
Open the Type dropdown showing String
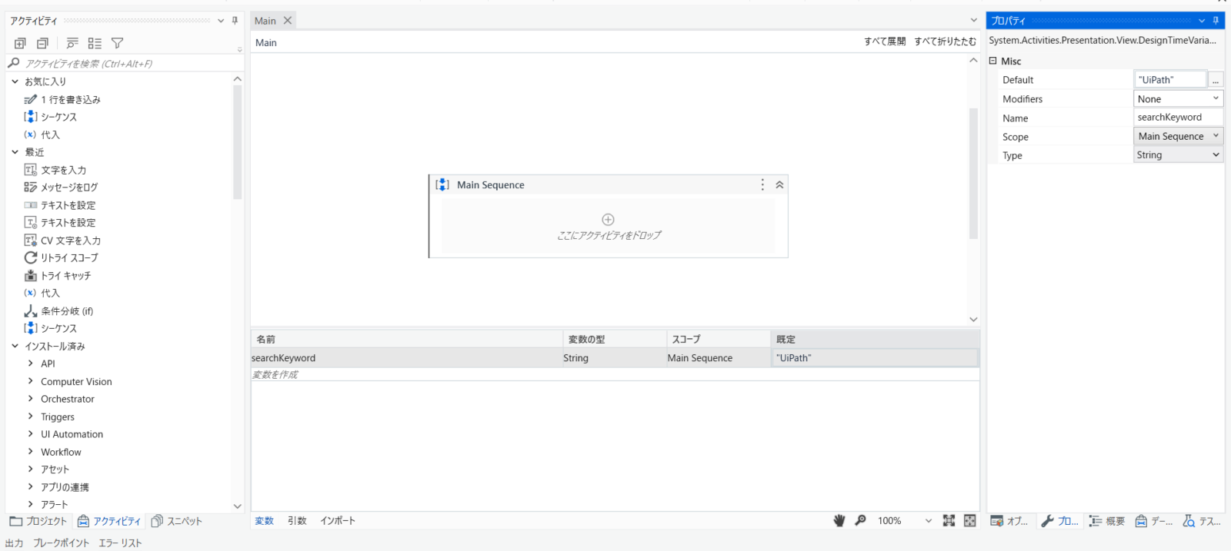[x=1216, y=154]
